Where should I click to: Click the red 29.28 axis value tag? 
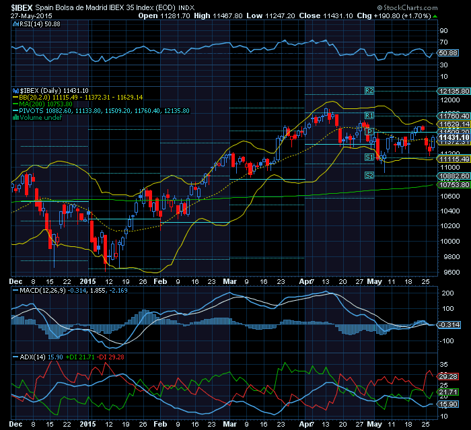coord(448,377)
